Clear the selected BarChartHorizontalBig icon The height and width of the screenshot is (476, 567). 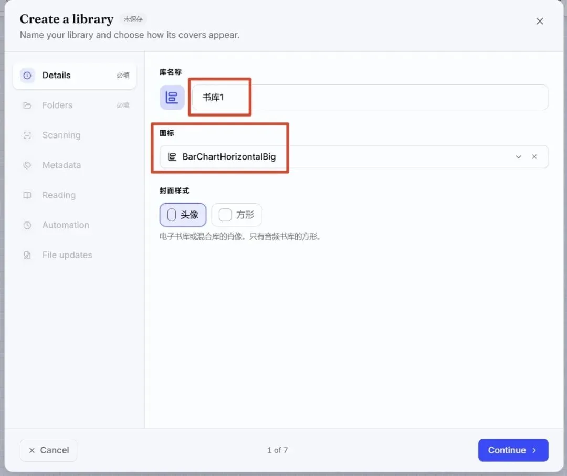534,157
